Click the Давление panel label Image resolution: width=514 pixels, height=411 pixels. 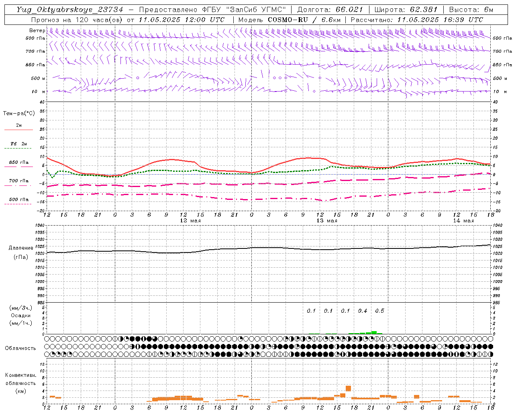pos(21,248)
